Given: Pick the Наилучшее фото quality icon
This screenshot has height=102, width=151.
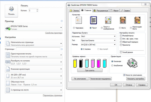Looking at the screenshot, I should [137, 20].
